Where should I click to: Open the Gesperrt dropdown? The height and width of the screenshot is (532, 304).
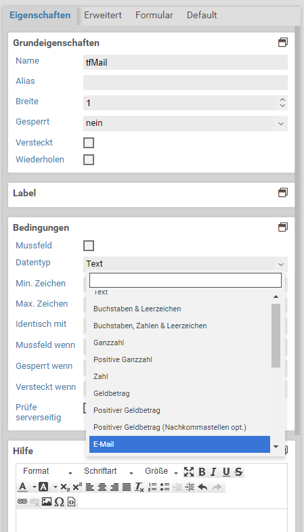point(186,123)
